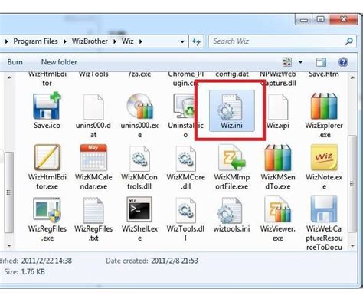Viewport: 363px width, 299px height.
Task: Select the WizNote.exe sticky note icon
Action: point(324,157)
